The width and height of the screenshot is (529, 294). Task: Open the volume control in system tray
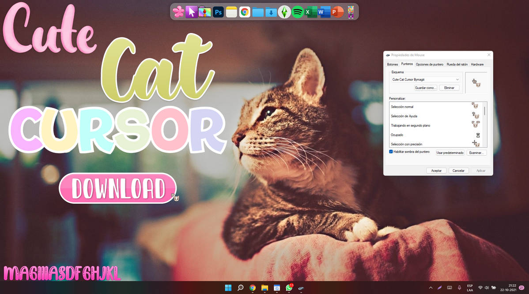point(487,288)
